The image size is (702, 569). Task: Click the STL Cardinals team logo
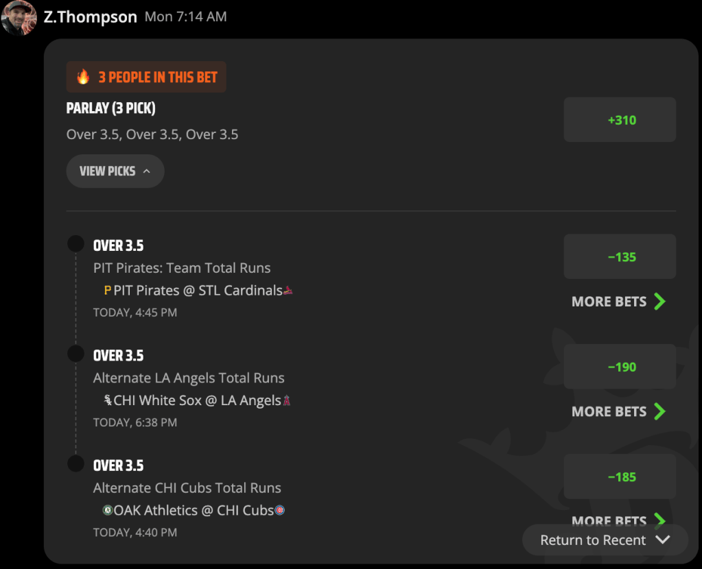point(288,291)
